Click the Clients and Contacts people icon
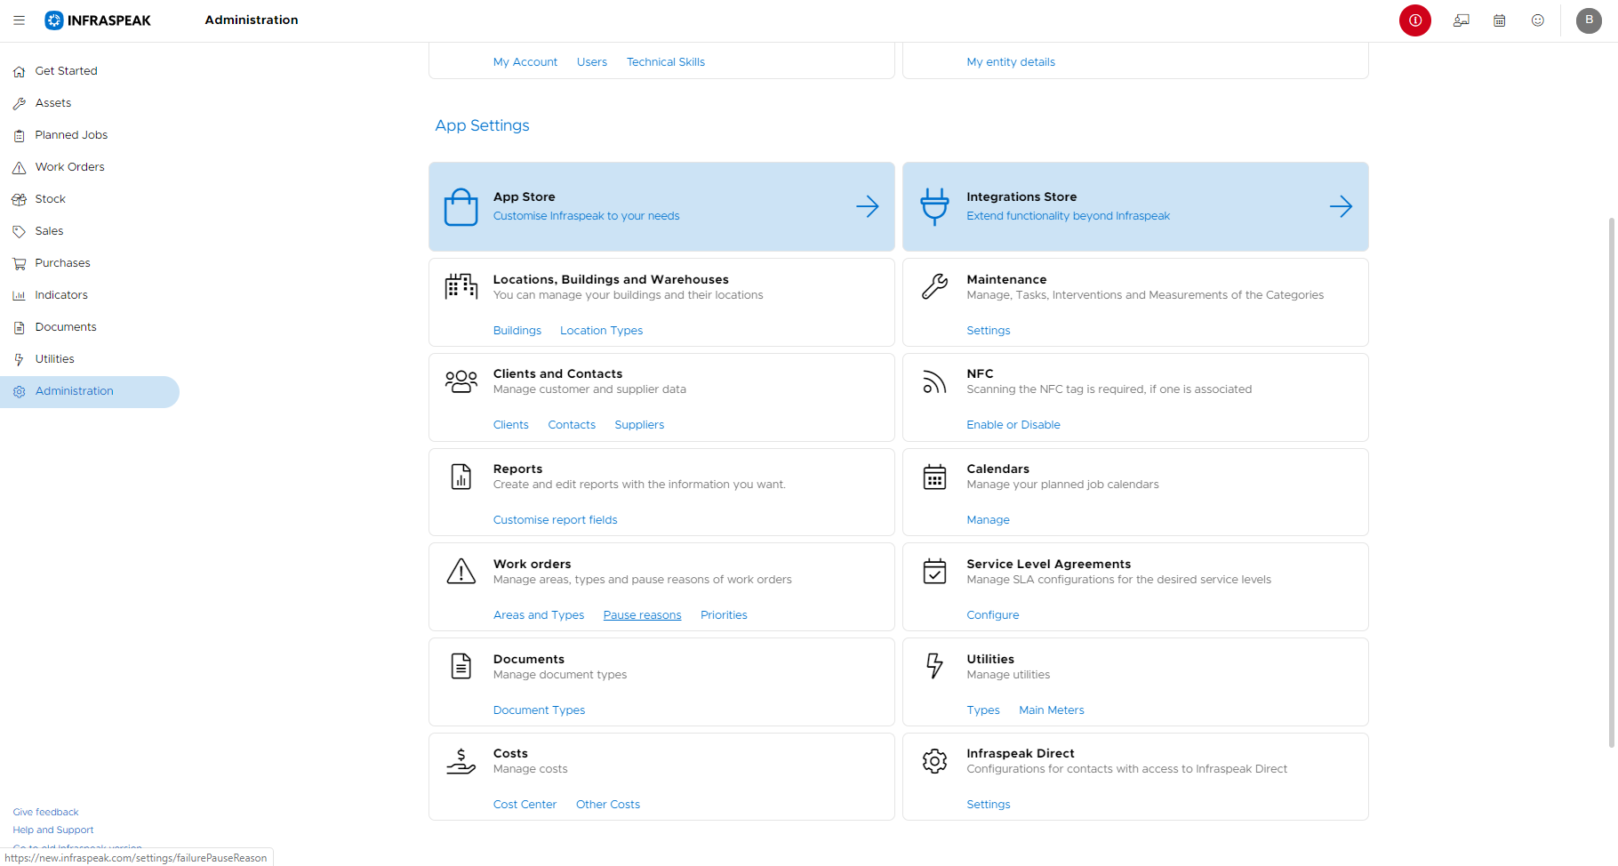The image size is (1618, 866). coord(461,381)
